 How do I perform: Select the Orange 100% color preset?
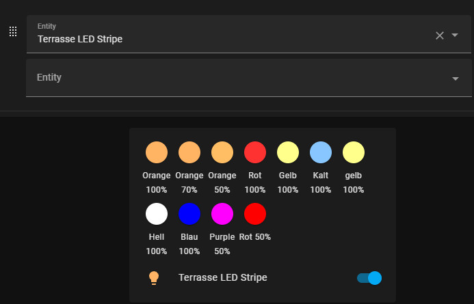click(157, 152)
